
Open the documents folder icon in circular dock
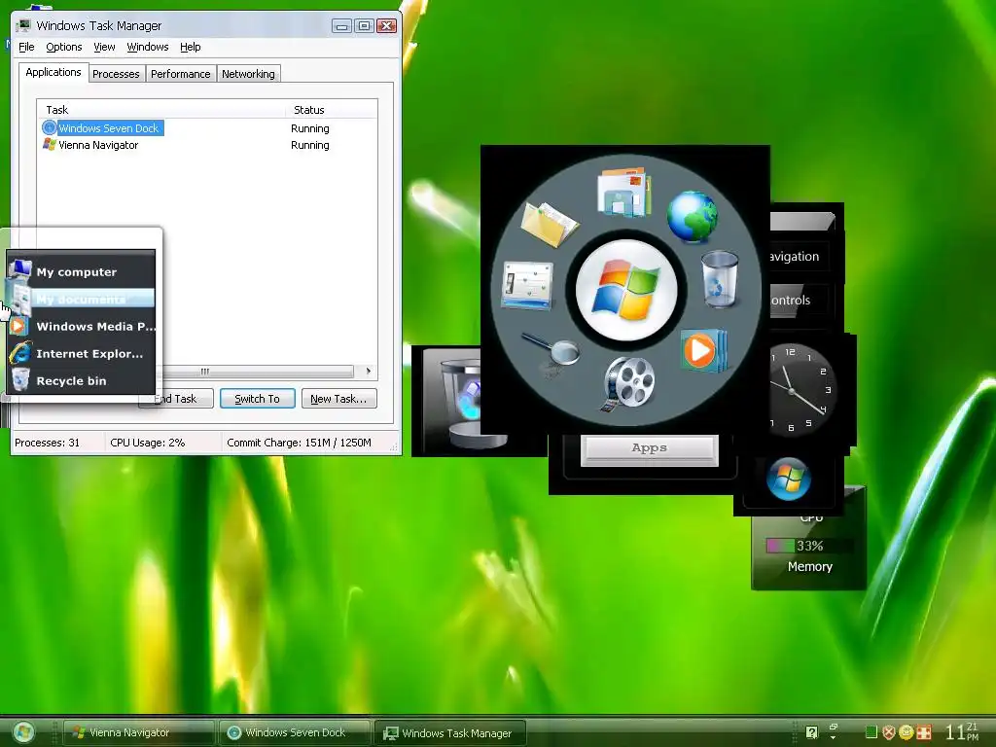click(624, 192)
